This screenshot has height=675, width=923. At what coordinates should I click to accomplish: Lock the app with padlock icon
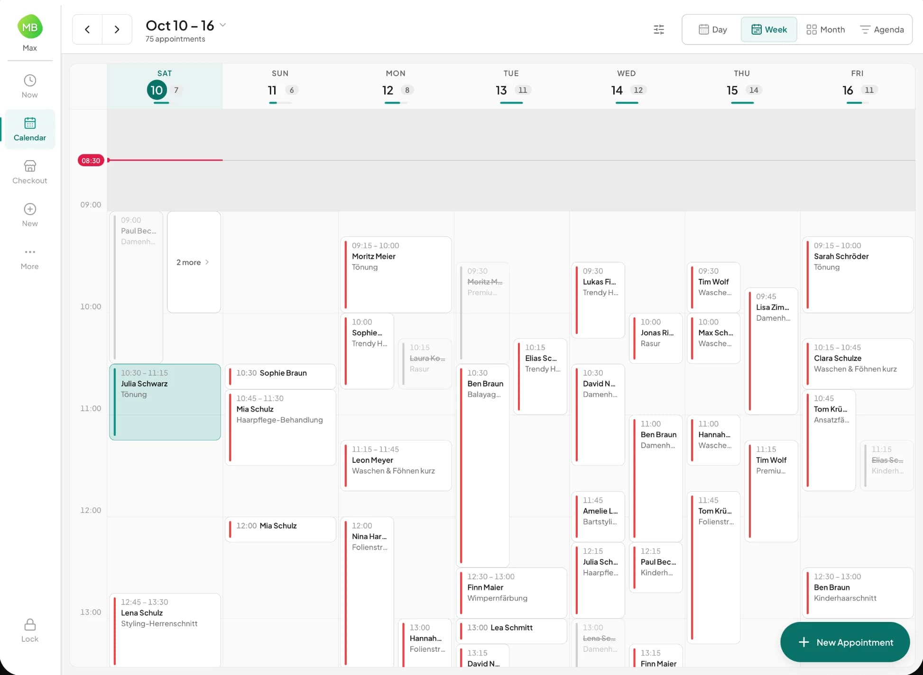click(x=30, y=630)
